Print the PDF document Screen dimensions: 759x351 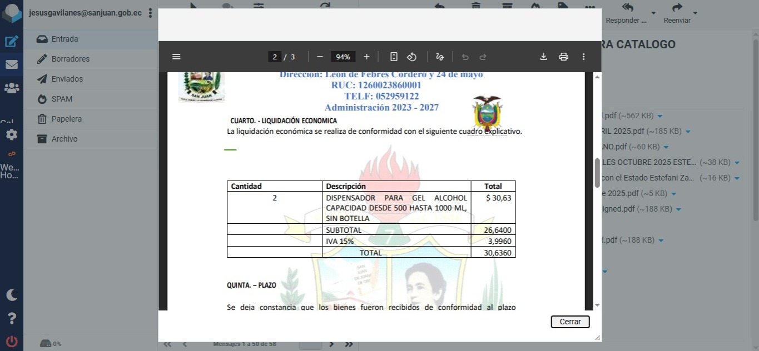[563, 57]
